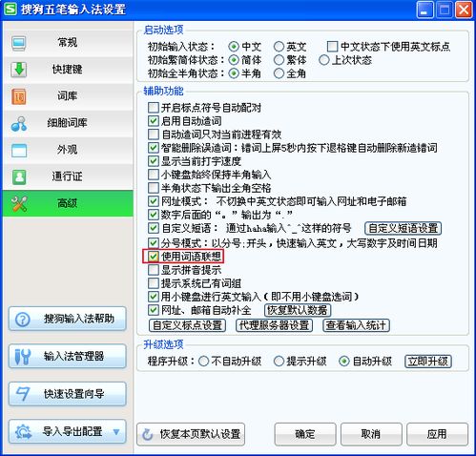This screenshot has width=476, height=456.
Task: Click the 应用 button
Action: pos(437,434)
